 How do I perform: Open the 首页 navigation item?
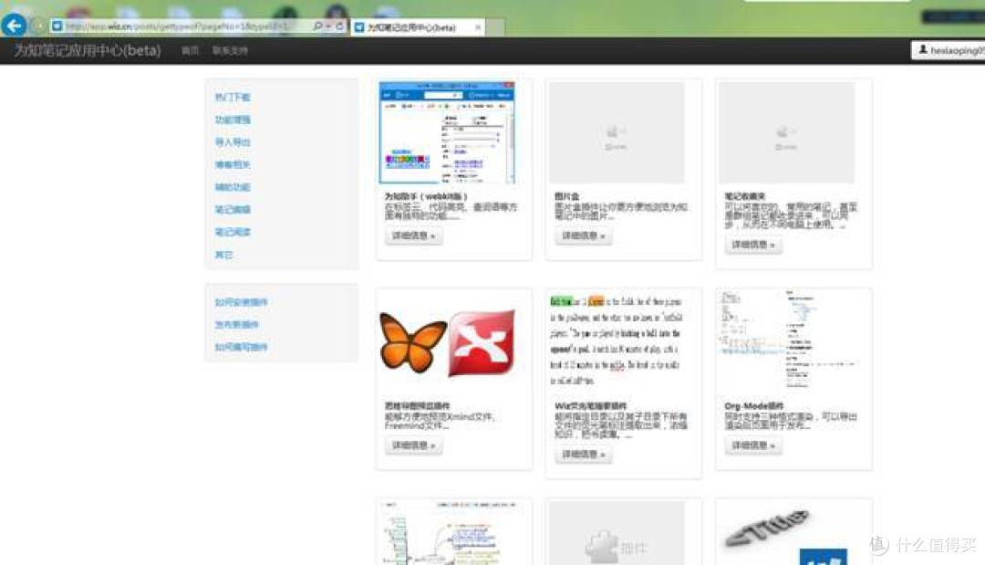[190, 51]
